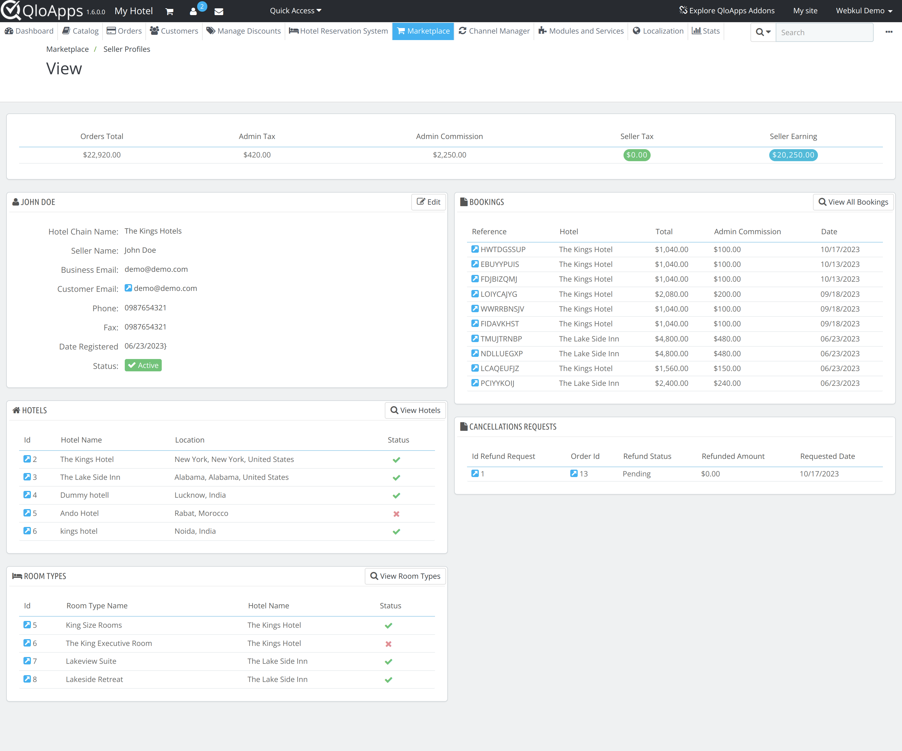Screen dimensions: 902x751
Task: Toggle status checkmark for Dummy hotell
Action: point(396,496)
